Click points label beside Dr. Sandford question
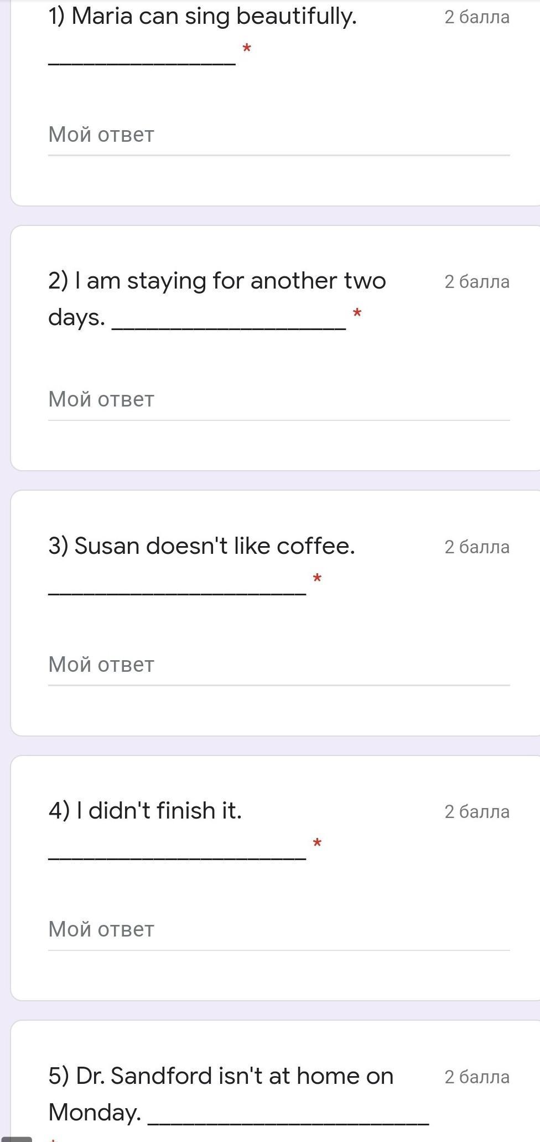 point(477,1077)
